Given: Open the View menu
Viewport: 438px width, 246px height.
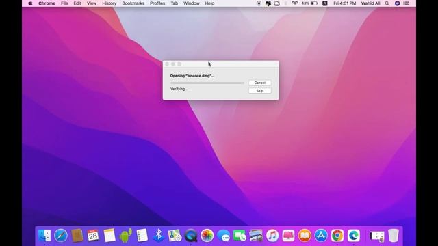Looking at the screenshot, I should pos(91,3).
